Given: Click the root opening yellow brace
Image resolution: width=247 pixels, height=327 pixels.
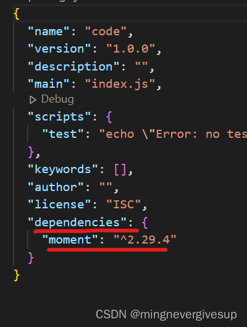Looking at the screenshot, I should 17,14.
